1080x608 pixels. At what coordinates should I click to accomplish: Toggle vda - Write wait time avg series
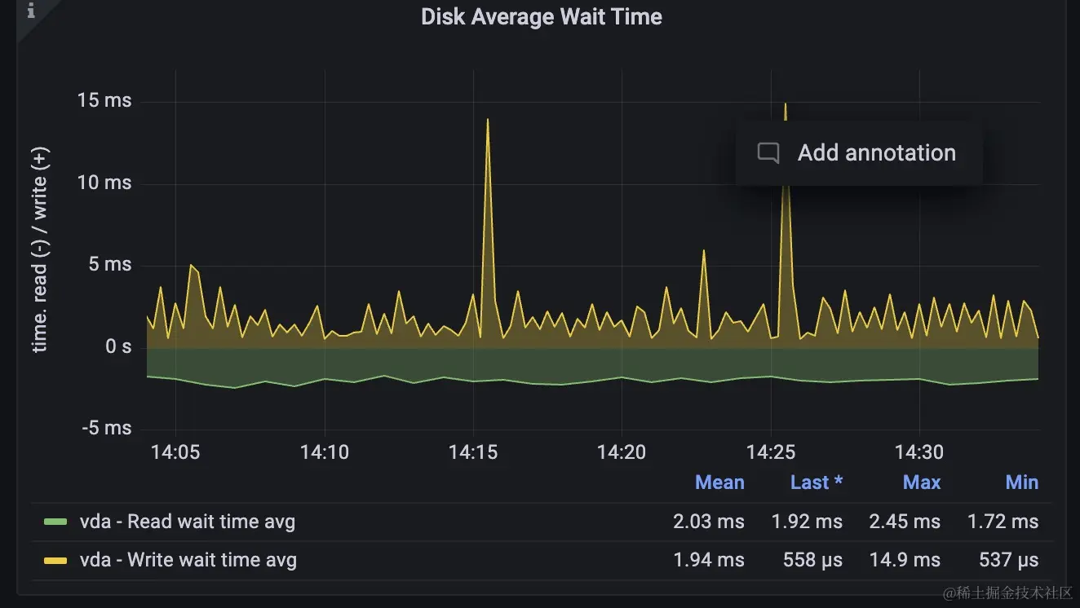[x=188, y=561]
